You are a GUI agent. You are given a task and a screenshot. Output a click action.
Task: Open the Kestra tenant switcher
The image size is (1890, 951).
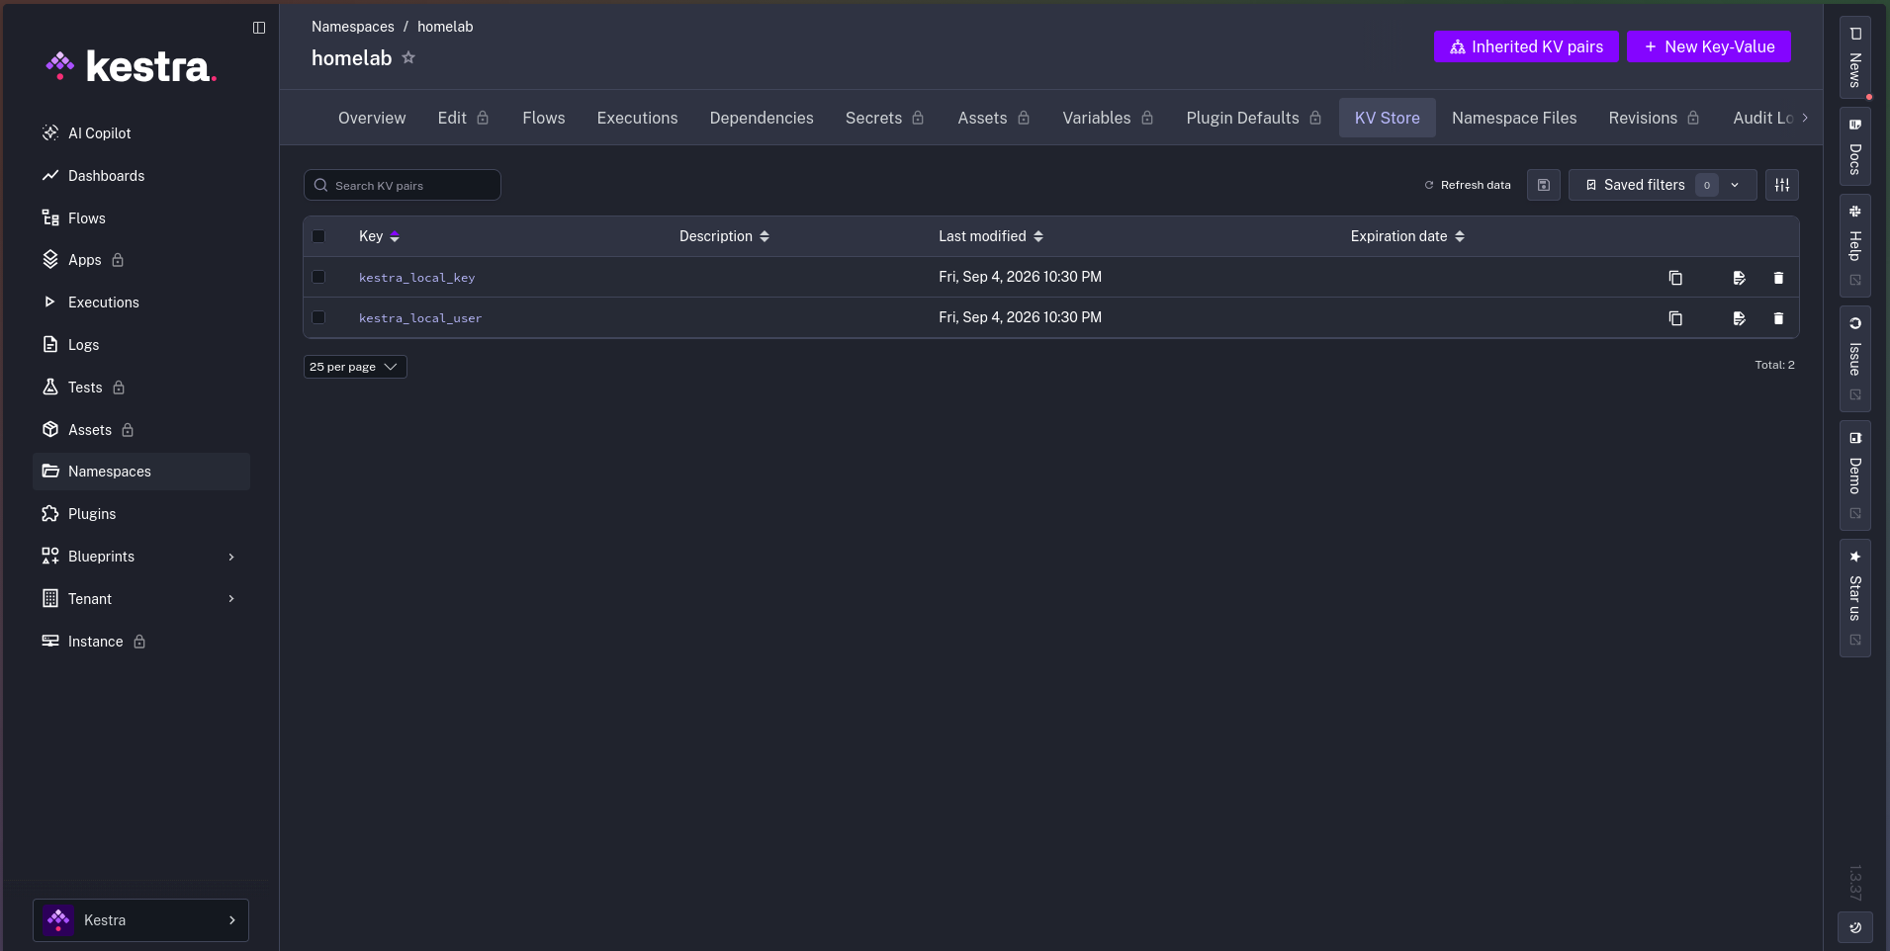140,920
